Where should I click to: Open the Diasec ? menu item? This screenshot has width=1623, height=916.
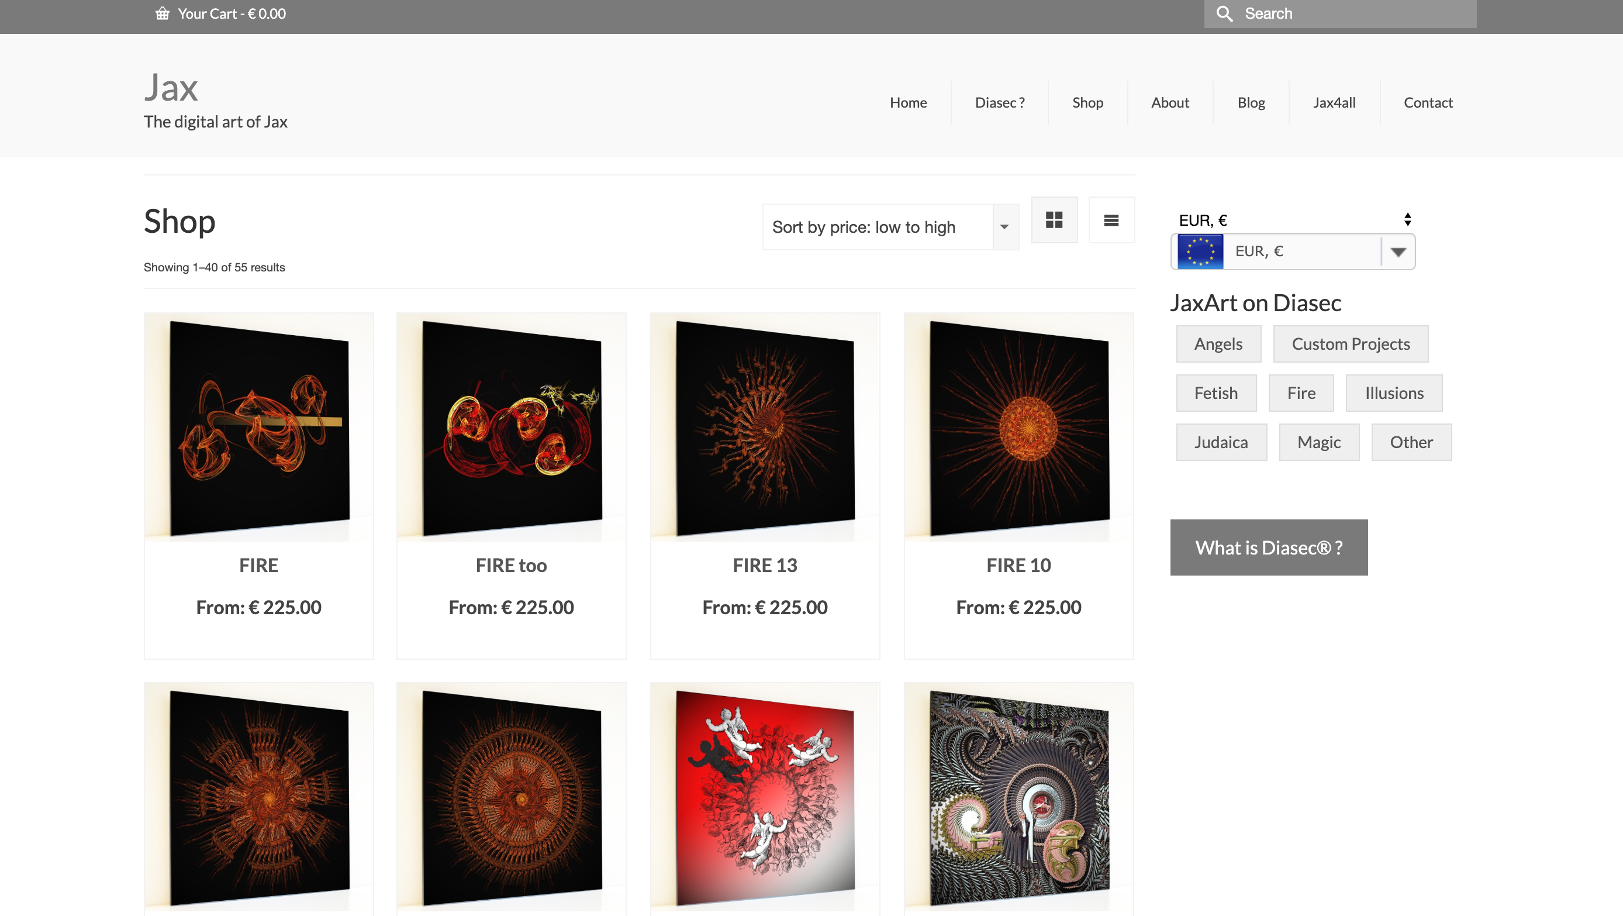tap(999, 103)
